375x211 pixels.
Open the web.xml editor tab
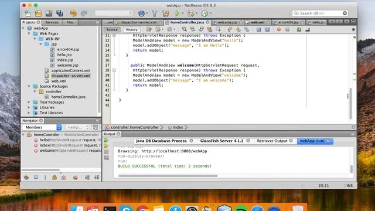[x=258, y=22]
